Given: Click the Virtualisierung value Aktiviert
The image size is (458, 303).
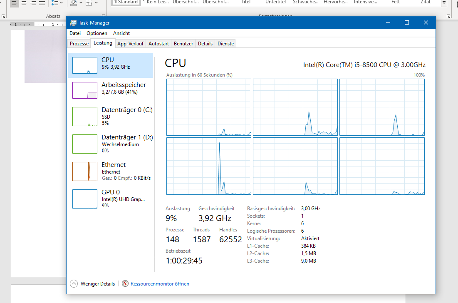Looking at the screenshot, I should point(310,238).
